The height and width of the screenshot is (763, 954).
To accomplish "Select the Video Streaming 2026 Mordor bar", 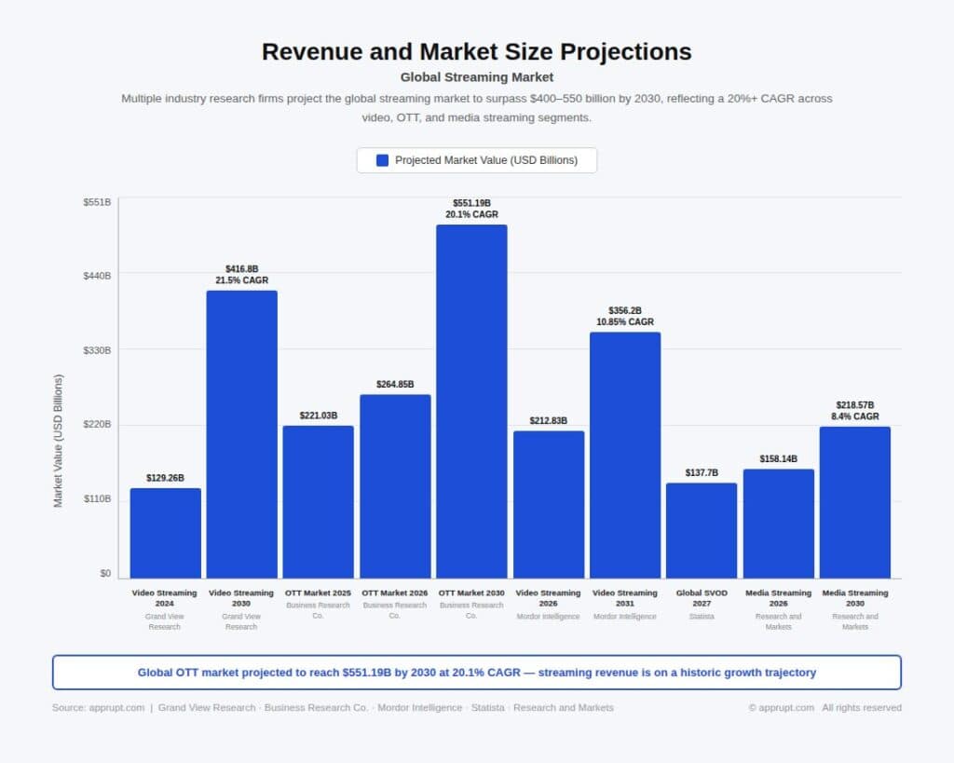I will point(548,504).
